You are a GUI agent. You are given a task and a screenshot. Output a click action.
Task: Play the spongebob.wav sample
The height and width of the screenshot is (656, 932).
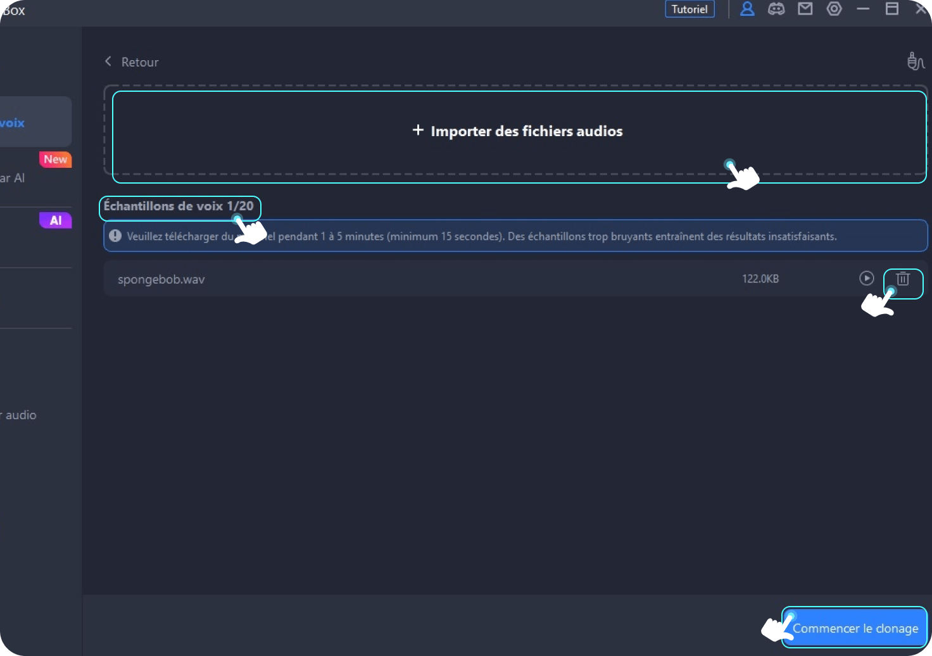coord(866,279)
